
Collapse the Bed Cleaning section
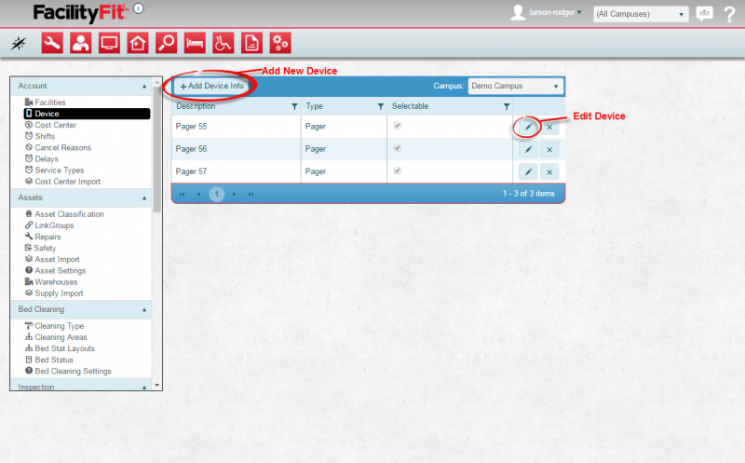click(x=144, y=309)
